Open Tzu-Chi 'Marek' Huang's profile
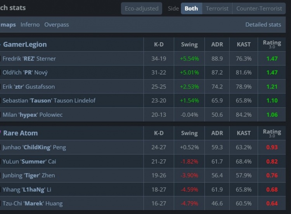 (33, 204)
